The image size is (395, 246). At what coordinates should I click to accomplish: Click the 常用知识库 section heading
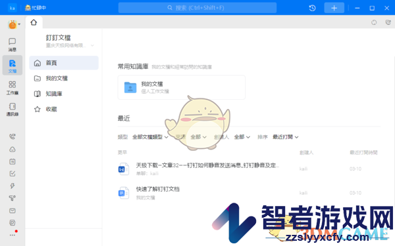(133, 66)
